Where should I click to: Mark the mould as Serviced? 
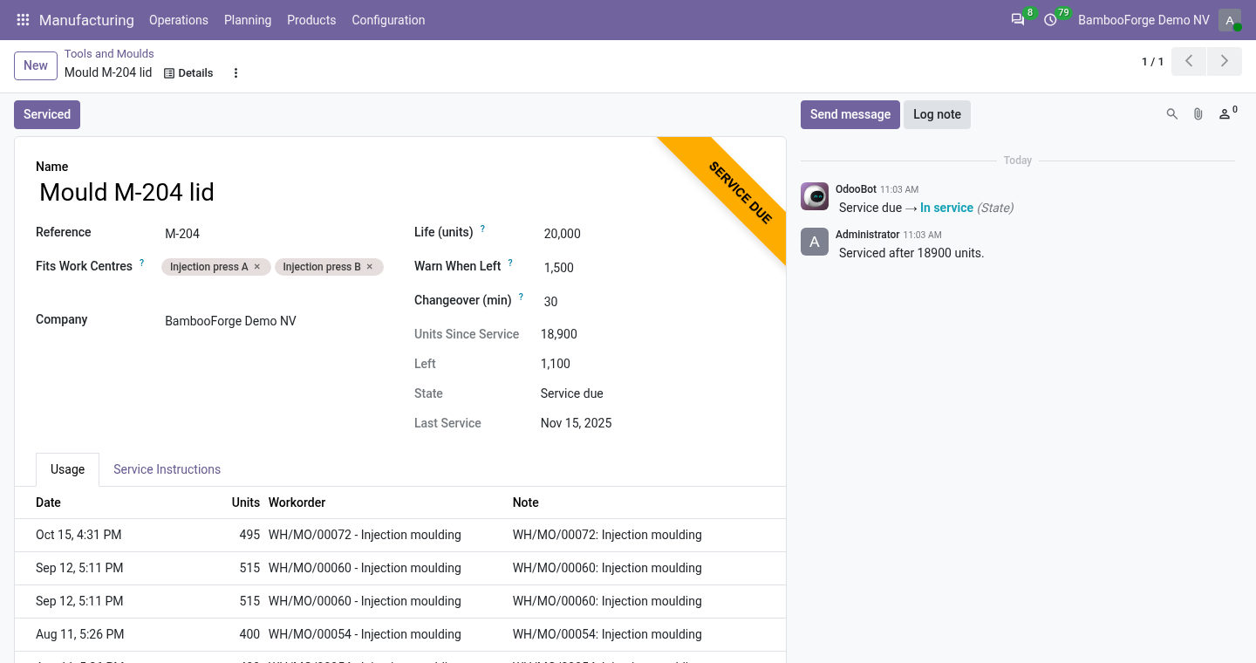[47, 114]
